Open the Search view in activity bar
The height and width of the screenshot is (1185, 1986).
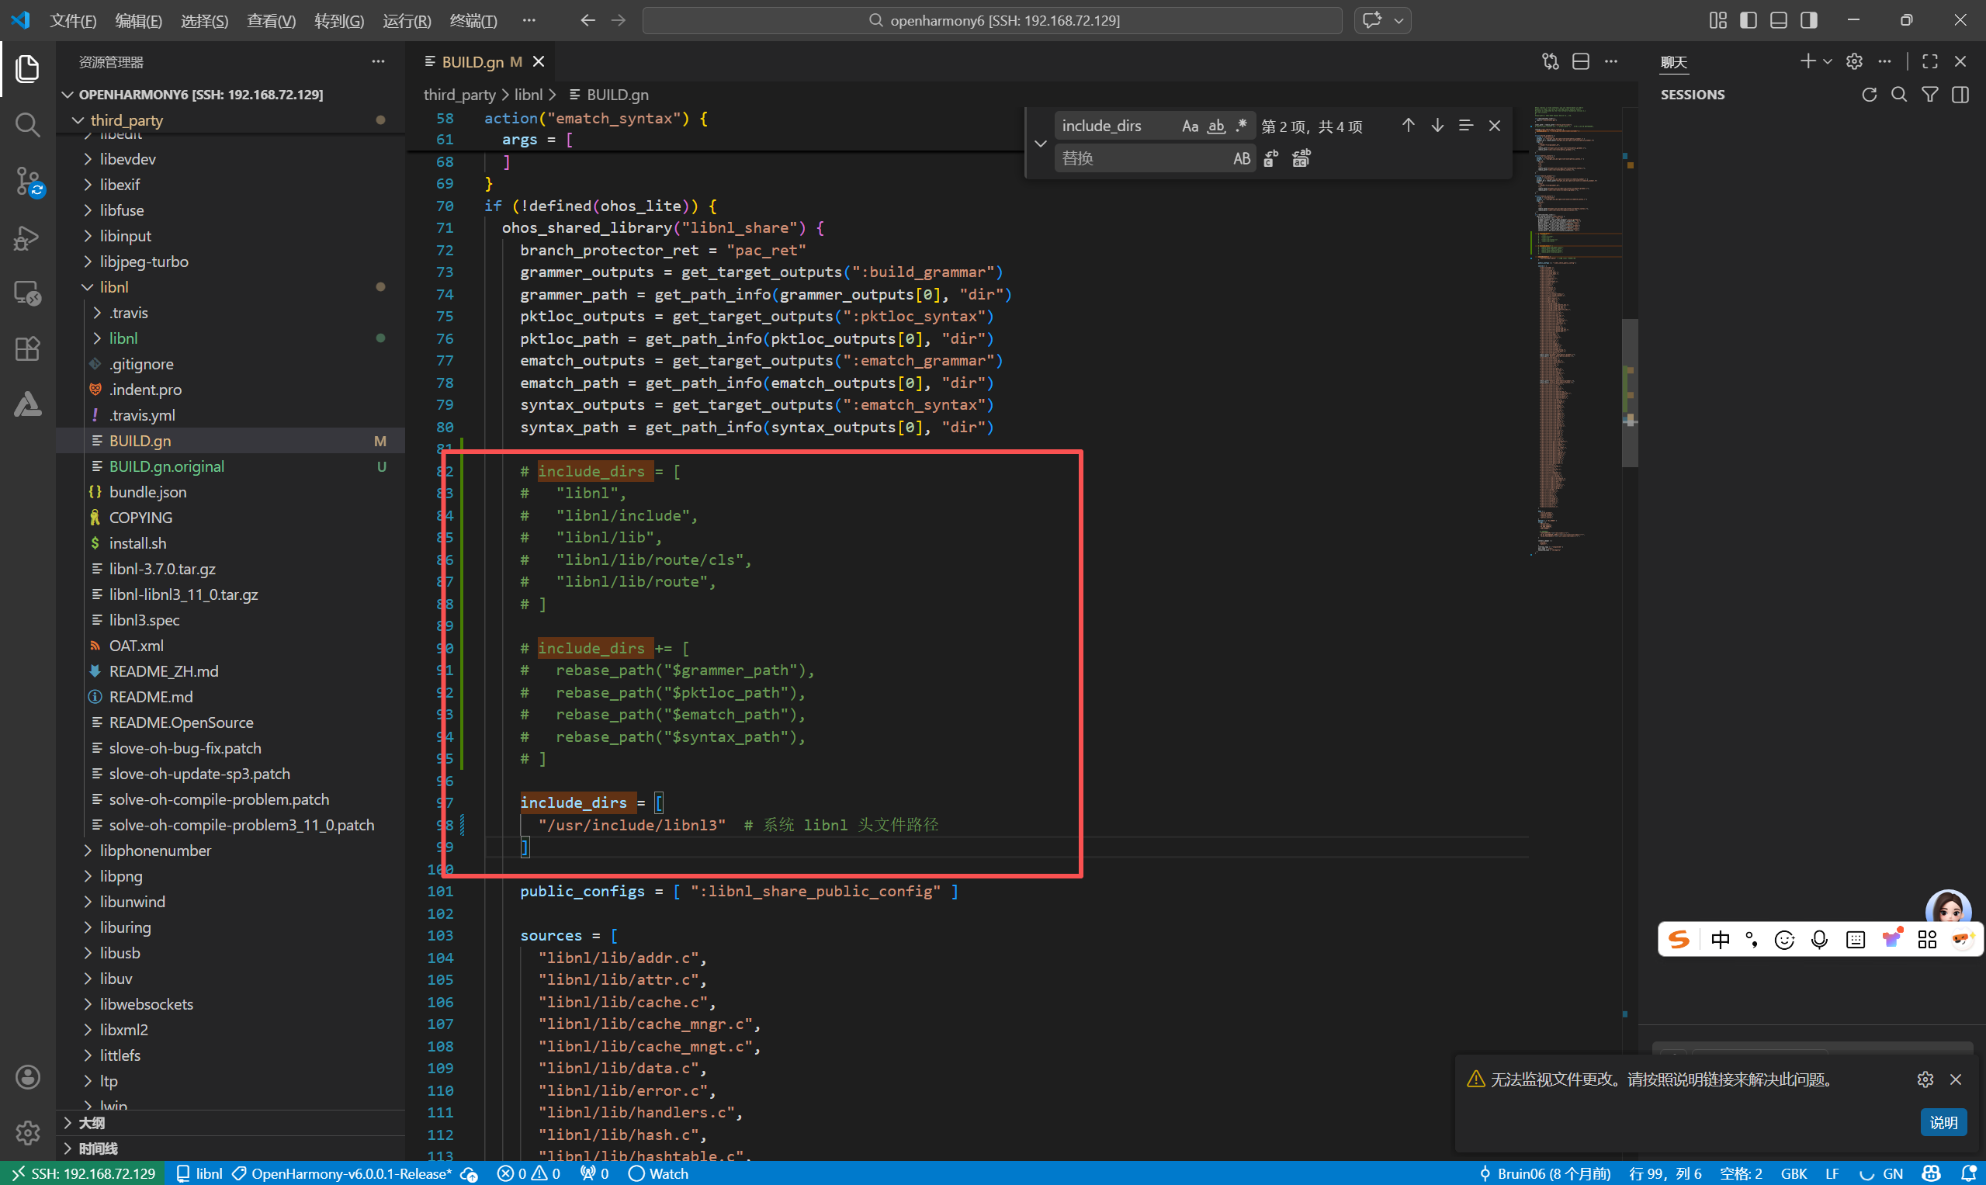click(27, 125)
